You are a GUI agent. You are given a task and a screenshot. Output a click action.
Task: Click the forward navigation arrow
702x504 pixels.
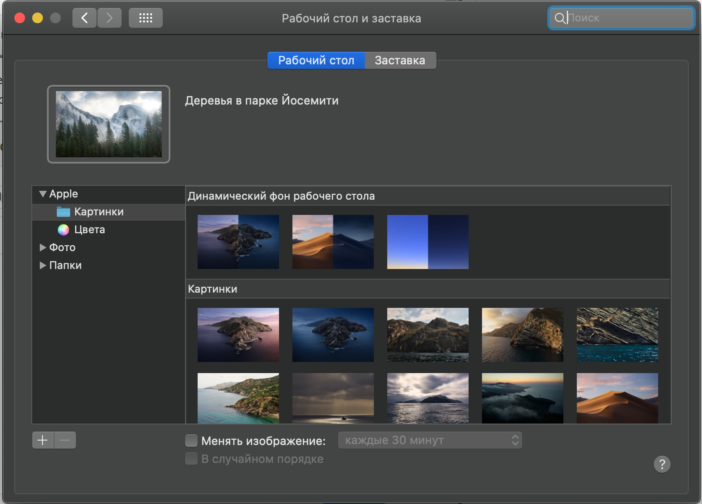(110, 18)
